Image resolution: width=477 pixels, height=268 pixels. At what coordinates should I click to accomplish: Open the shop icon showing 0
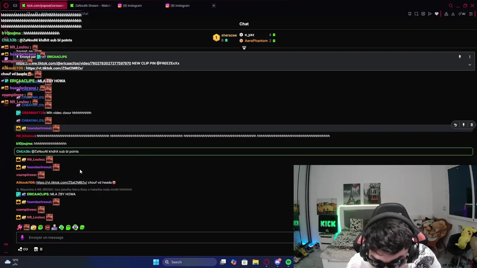tap(38, 249)
